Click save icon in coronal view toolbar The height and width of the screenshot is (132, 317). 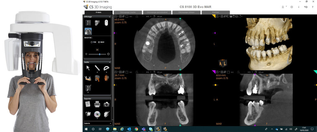pyautogui.click(x=116, y=72)
